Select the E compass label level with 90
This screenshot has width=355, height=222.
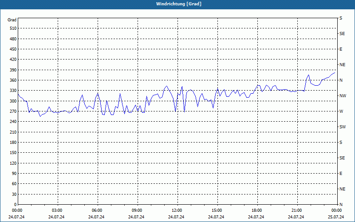coord(341,174)
